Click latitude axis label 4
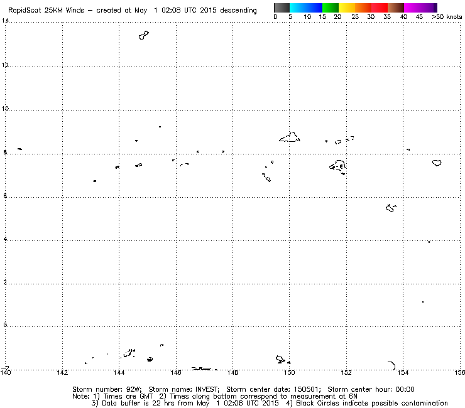Viewport: 465px width, 408px height. tap(5, 239)
